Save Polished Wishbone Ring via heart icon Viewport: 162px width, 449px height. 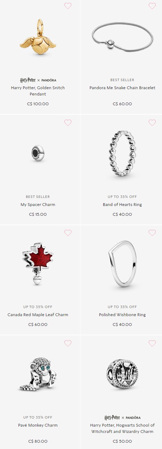pyautogui.click(x=152, y=233)
